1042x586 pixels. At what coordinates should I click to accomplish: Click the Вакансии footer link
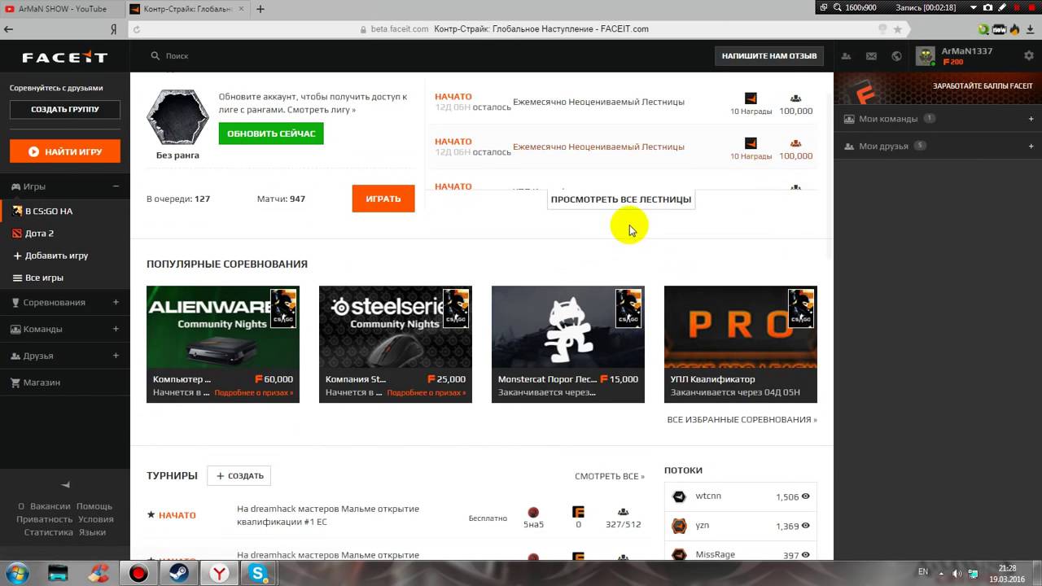point(50,506)
